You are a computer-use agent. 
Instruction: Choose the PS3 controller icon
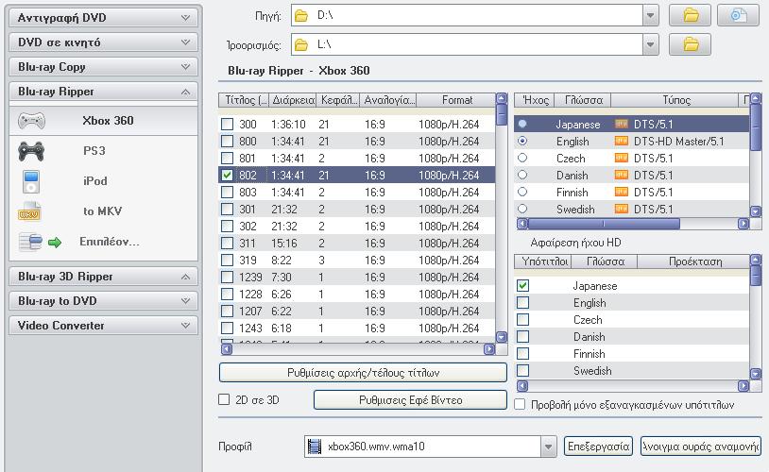point(31,151)
